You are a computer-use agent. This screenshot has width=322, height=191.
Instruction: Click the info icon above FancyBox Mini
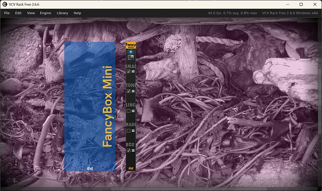point(90,45)
